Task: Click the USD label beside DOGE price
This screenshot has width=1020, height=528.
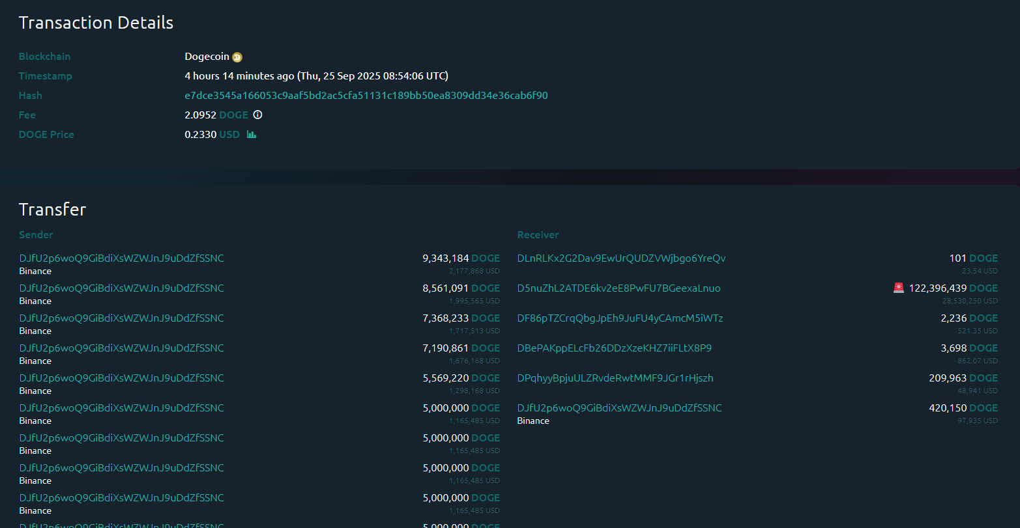Action: click(229, 135)
